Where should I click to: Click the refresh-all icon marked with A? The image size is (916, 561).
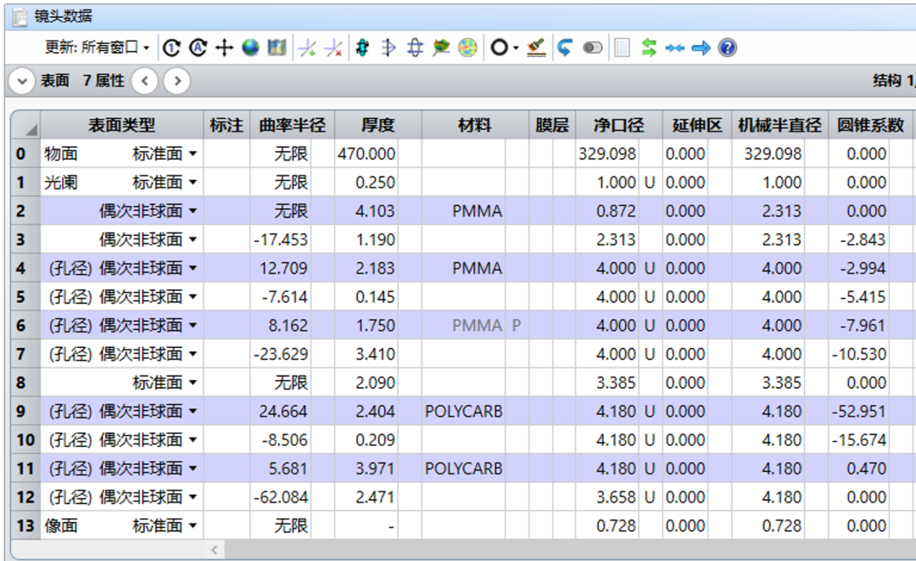pyautogui.click(x=198, y=48)
